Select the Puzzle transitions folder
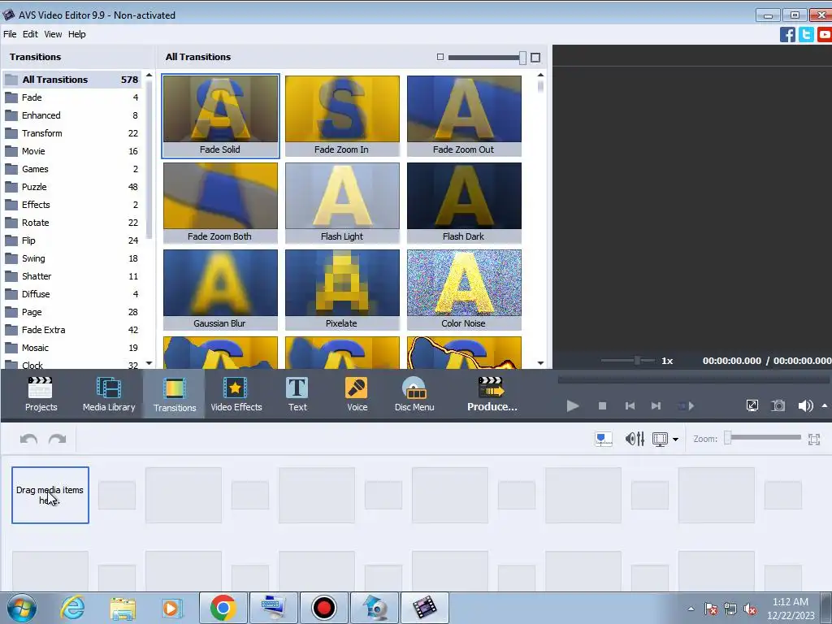 pos(71,187)
